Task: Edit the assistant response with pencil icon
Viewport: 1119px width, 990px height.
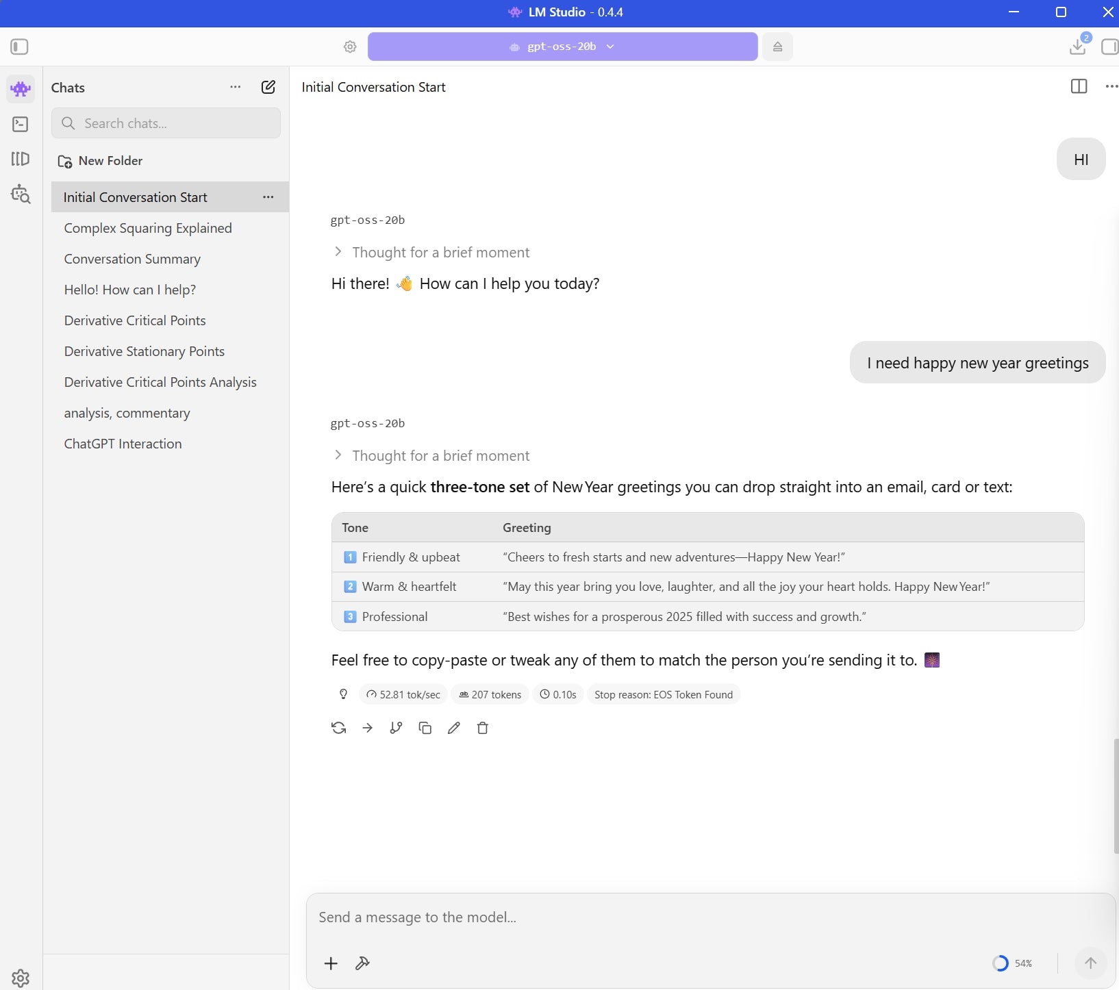Action: 453,728
